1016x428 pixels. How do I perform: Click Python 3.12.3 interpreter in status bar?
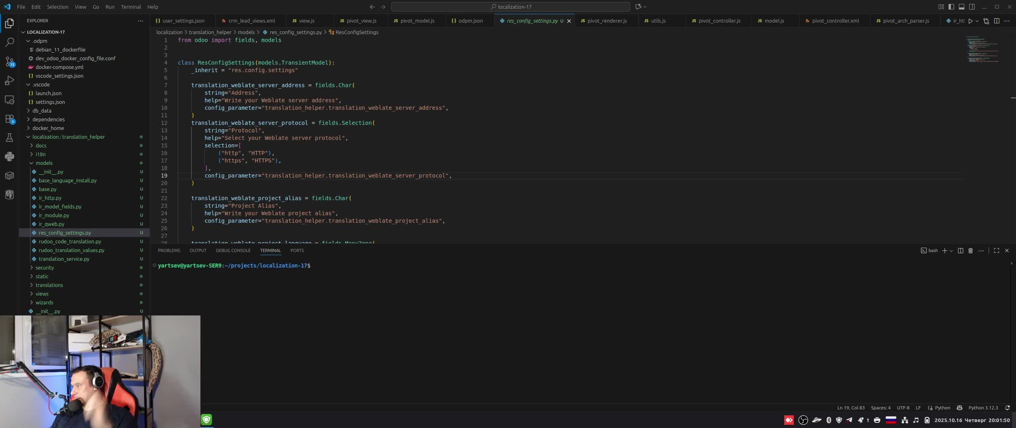[983, 408]
